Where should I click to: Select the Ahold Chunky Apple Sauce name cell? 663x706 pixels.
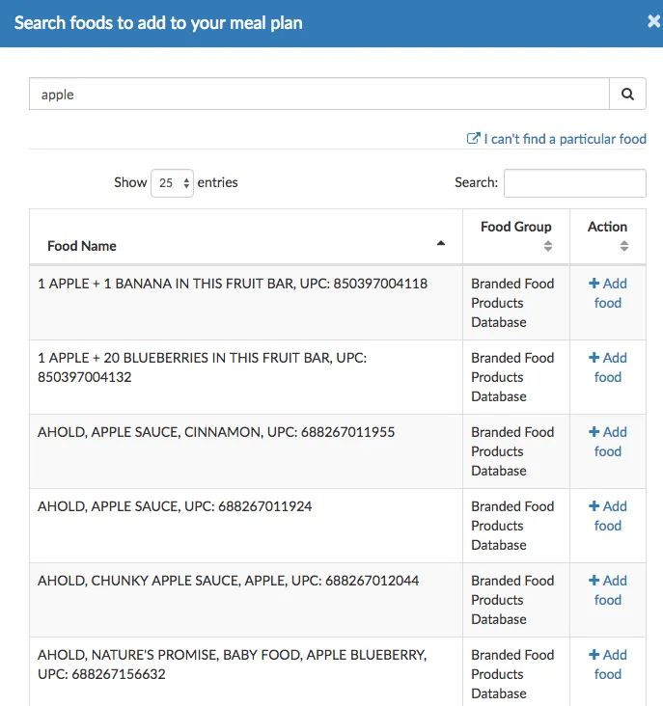(228, 581)
